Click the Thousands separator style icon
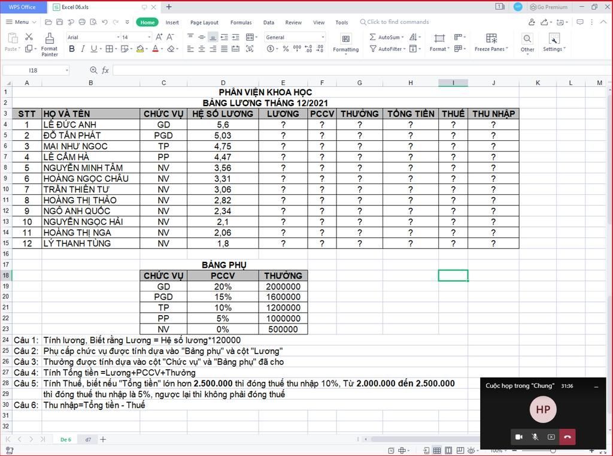 coord(297,49)
